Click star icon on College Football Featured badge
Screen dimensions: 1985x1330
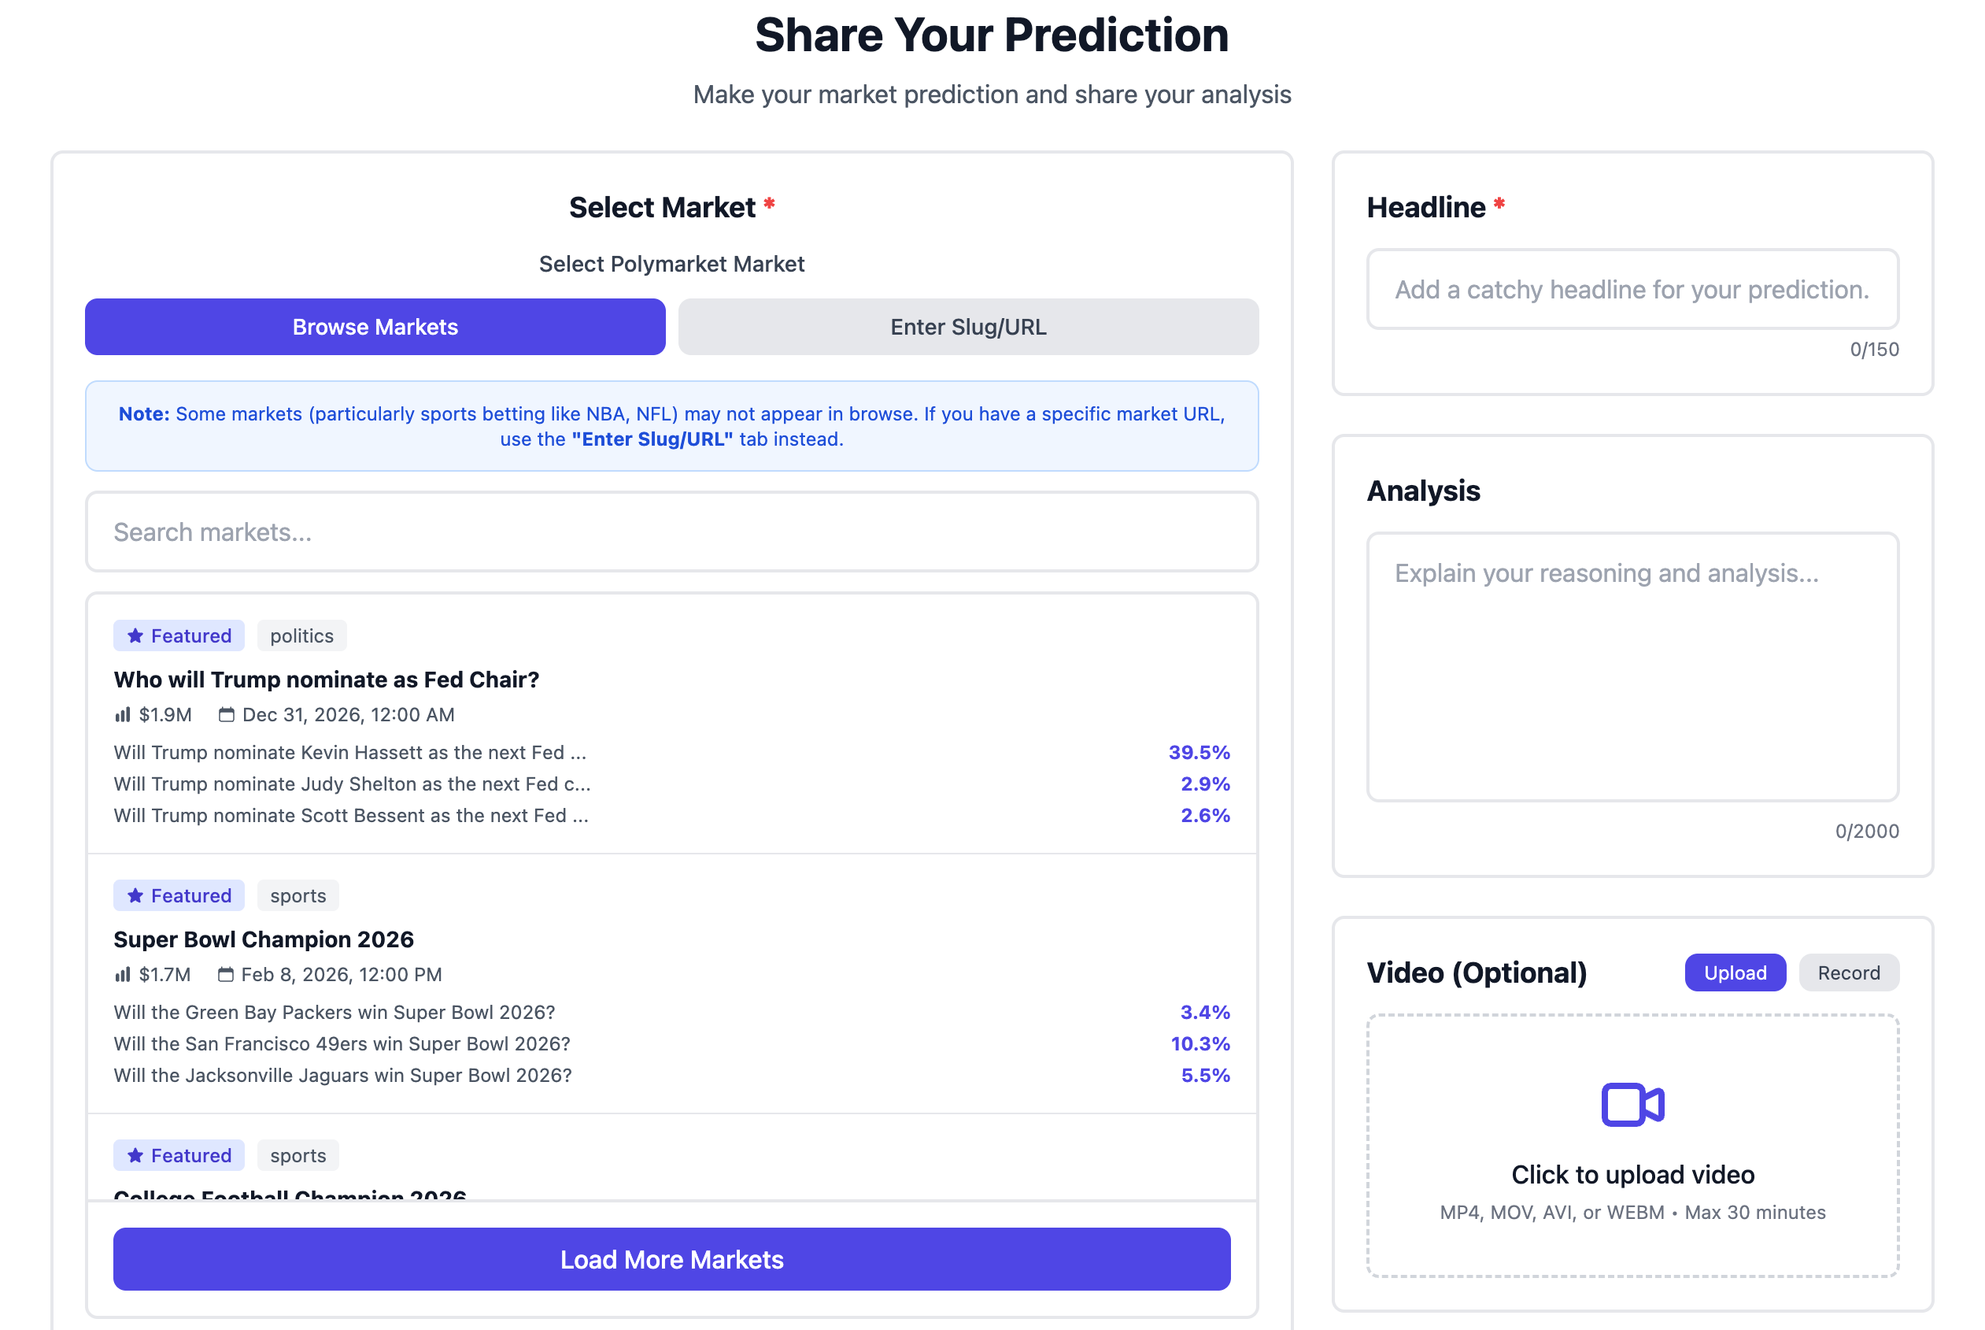135,1155
